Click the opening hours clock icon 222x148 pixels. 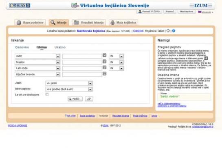[168, 31]
